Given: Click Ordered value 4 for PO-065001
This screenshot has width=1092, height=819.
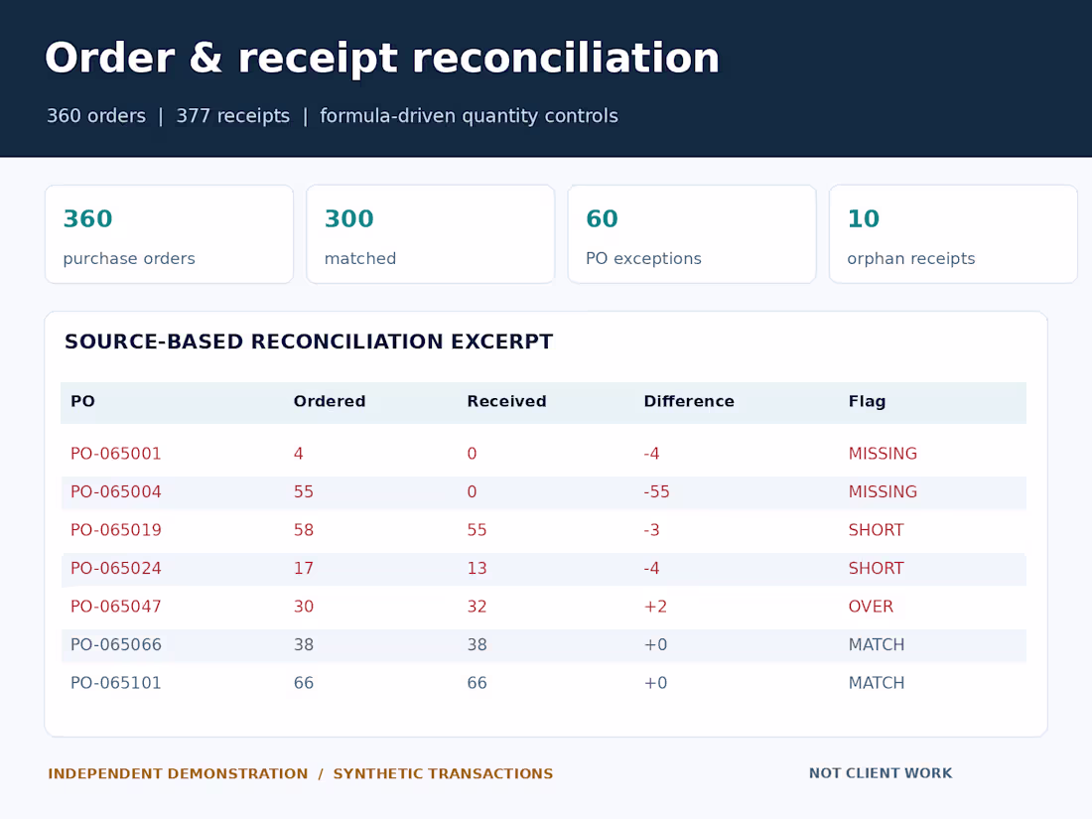Looking at the screenshot, I should point(298,454).
